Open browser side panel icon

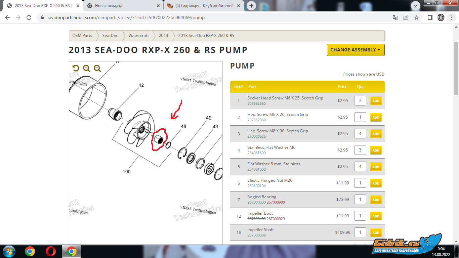[x=430, y=17]
